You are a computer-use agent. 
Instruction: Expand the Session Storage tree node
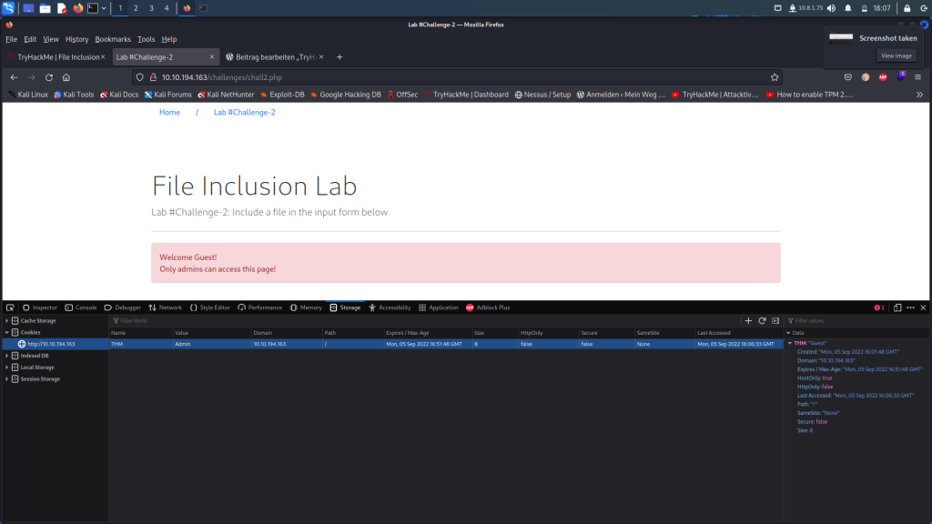(7, 379)
